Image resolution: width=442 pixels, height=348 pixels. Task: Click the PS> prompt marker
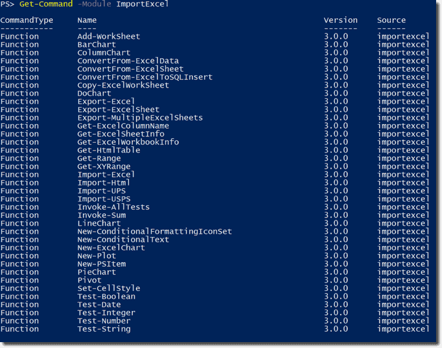pos(7,4)
